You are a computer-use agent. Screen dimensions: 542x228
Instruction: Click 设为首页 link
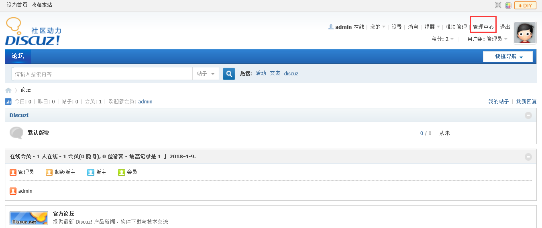(x=17, y=5)
